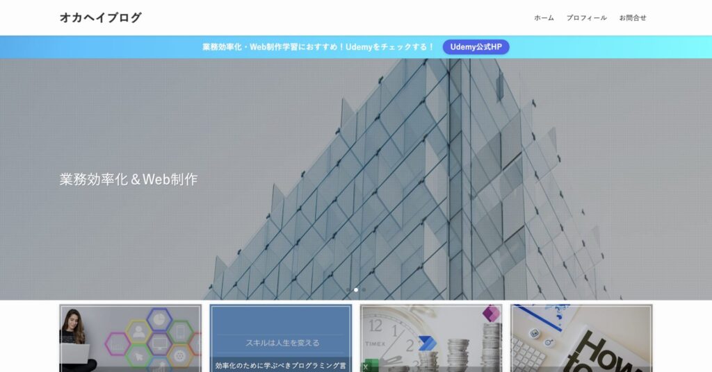This screenshot has width=712, height=372.
Task: Jump to the third slide dot
Action: click(364, 290)
